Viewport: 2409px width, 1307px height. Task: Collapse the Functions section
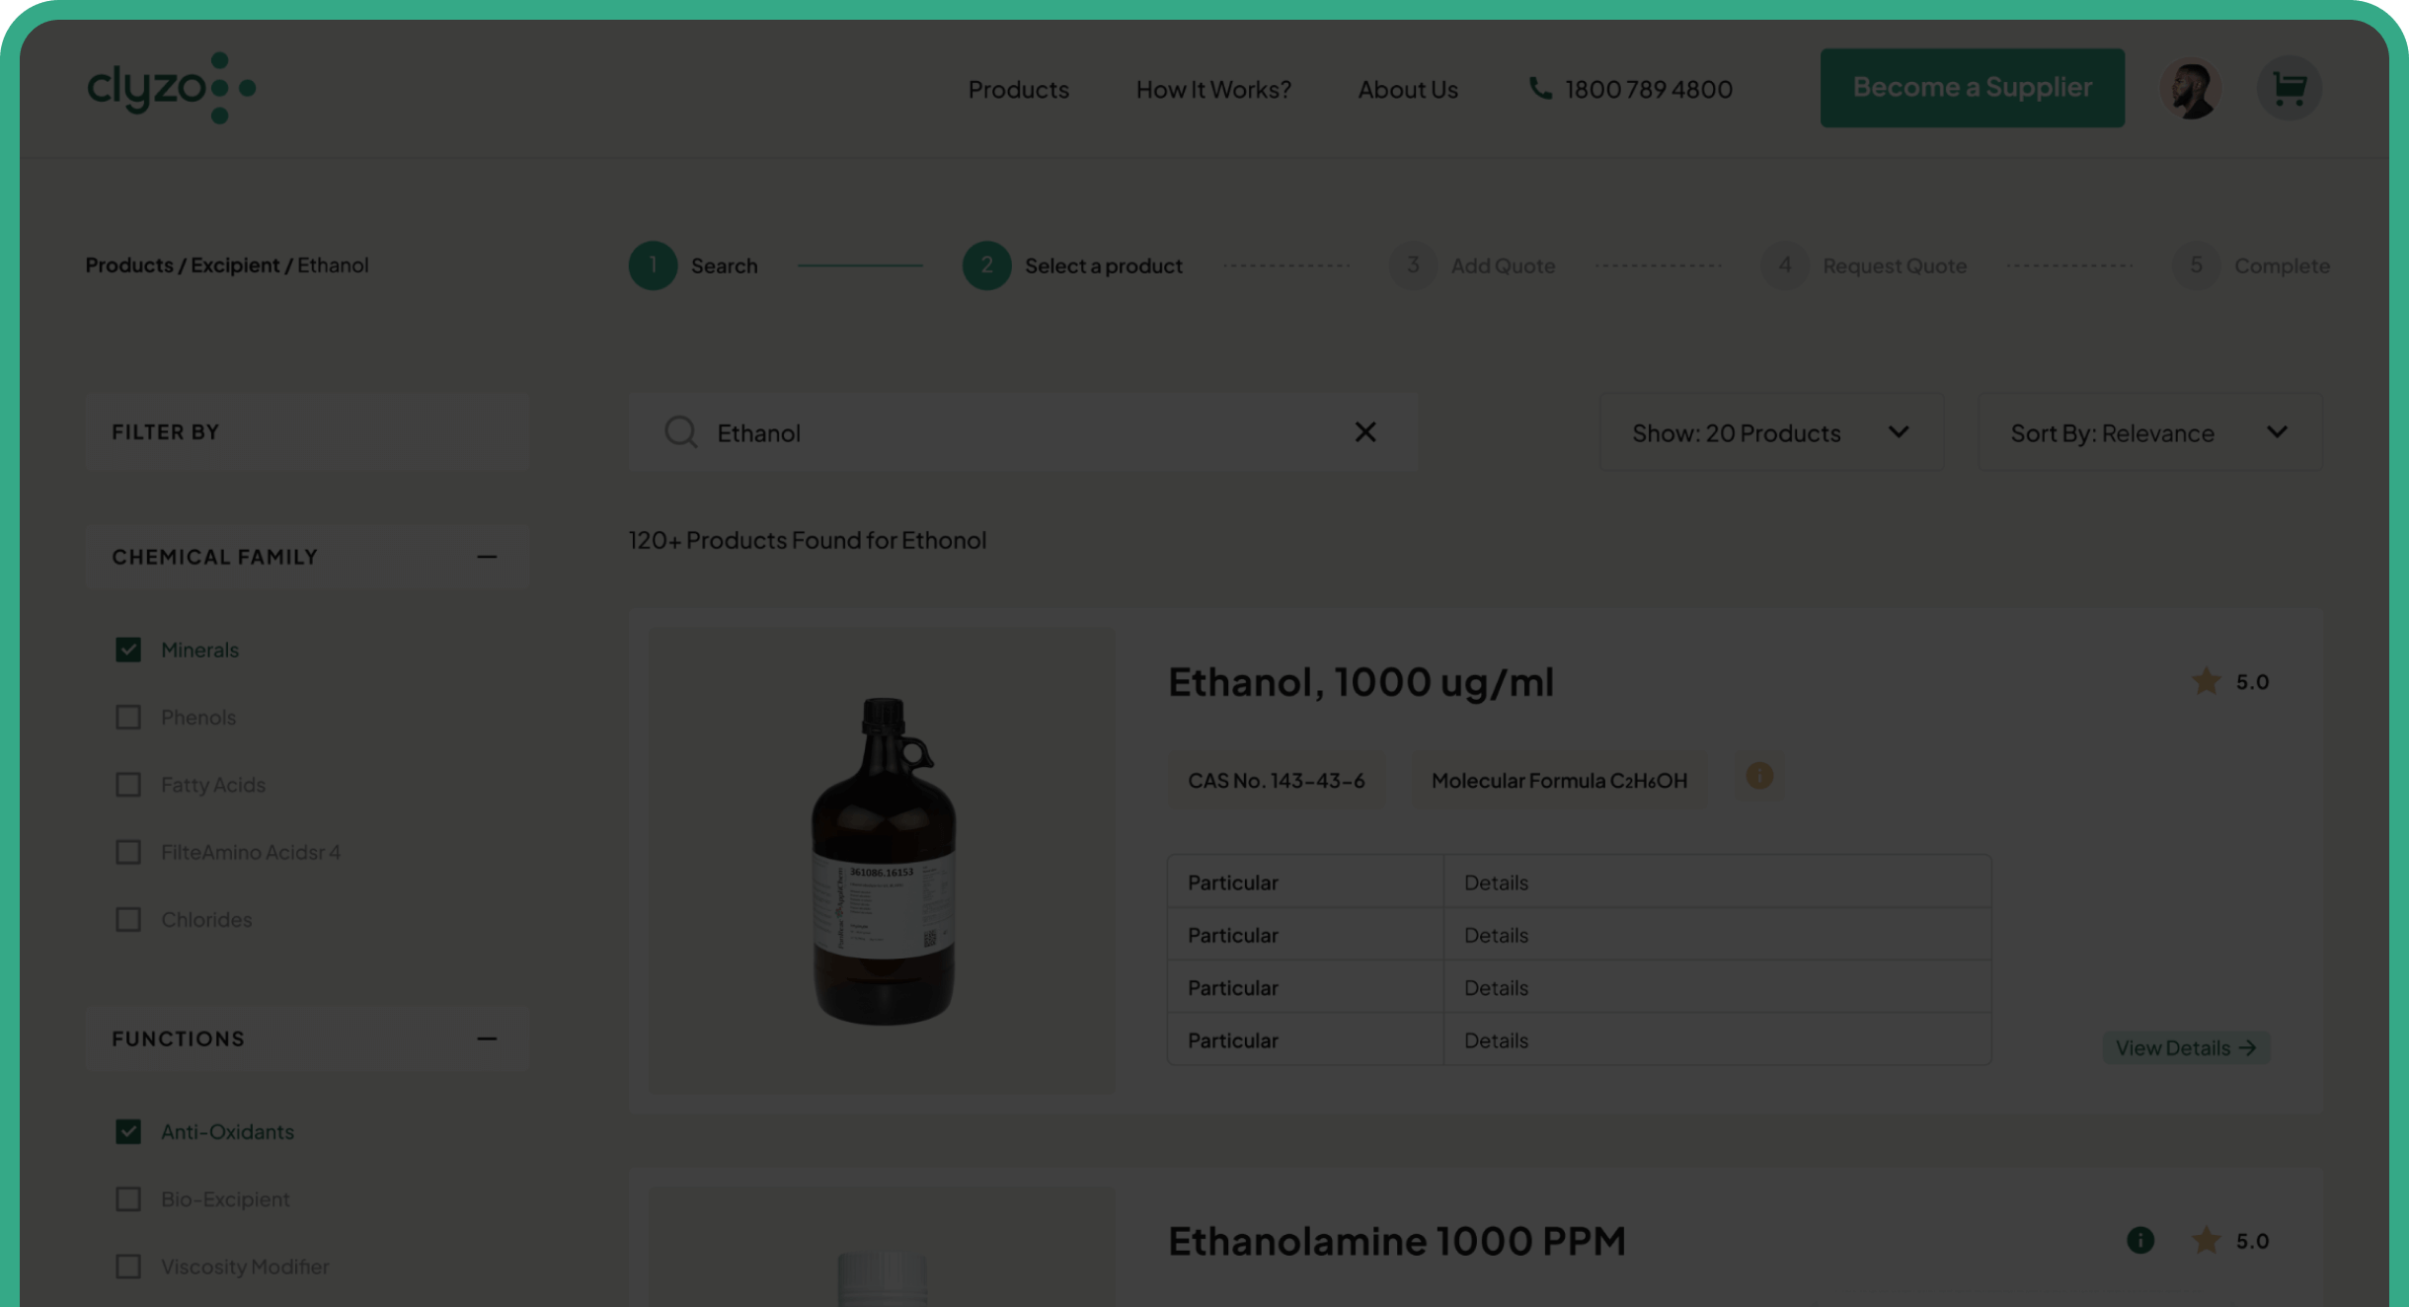[x=487, y=1038]
